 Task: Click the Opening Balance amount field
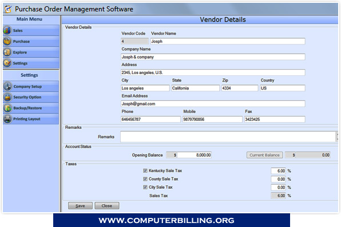pos(194,155)
